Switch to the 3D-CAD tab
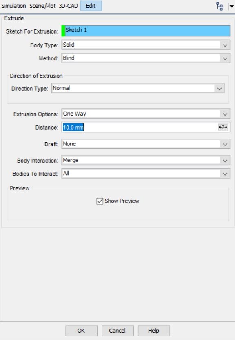Viewport: 235px width, 340px height. [x=69, y=6]
